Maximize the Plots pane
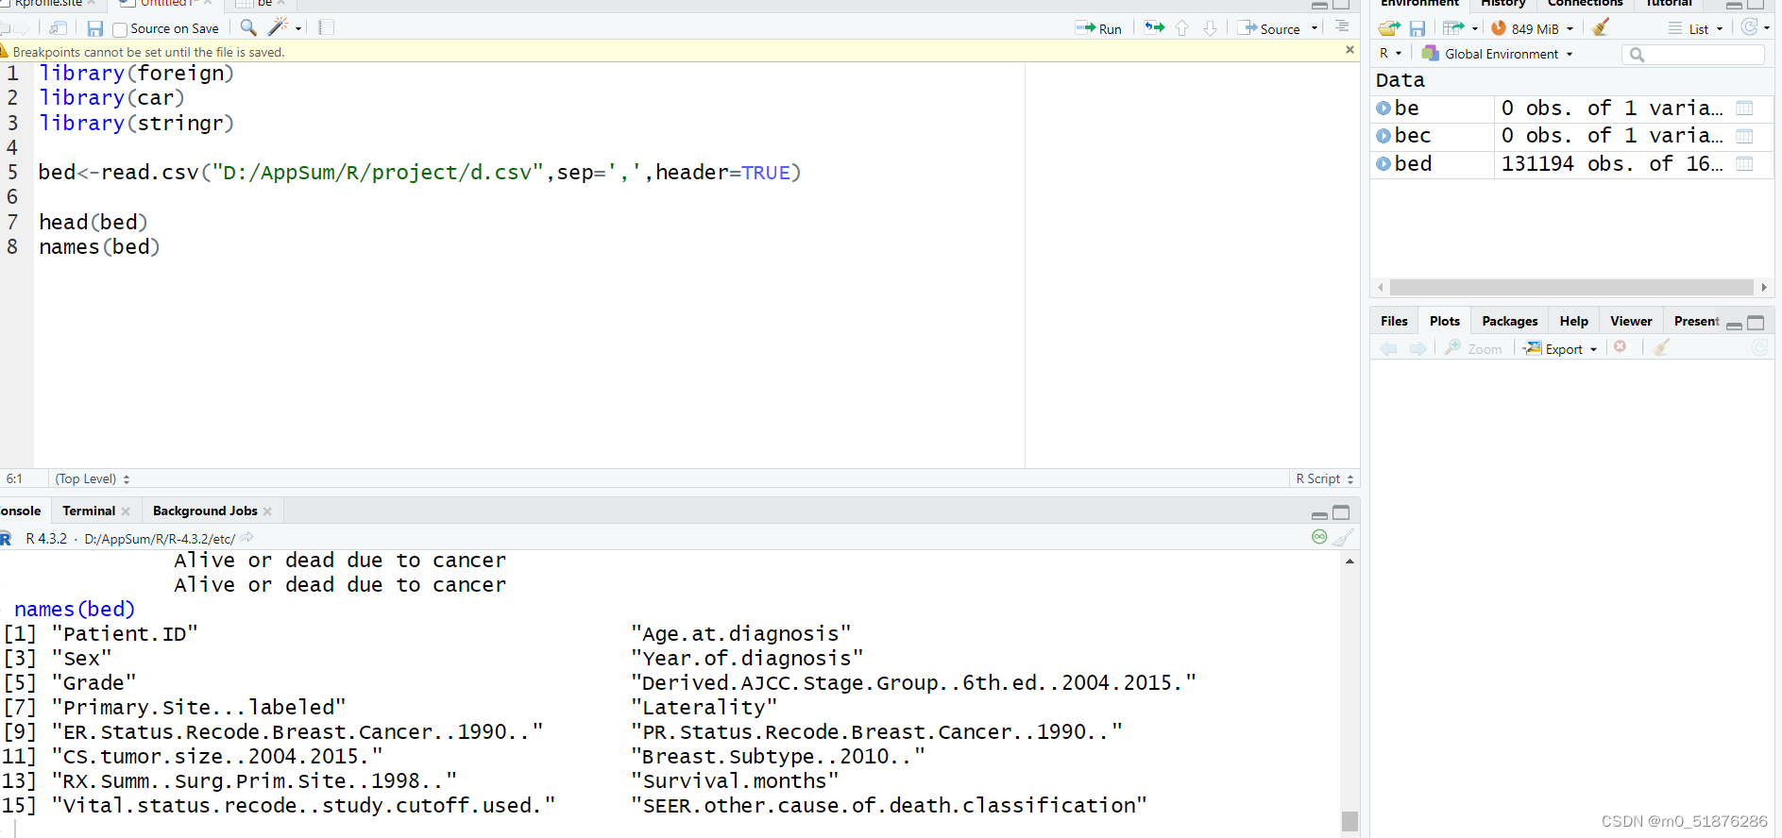1782x838 pixels. coord(1756,323)
